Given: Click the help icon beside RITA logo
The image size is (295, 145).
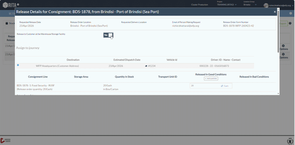Looking at the screenshot, I should 18,4.
